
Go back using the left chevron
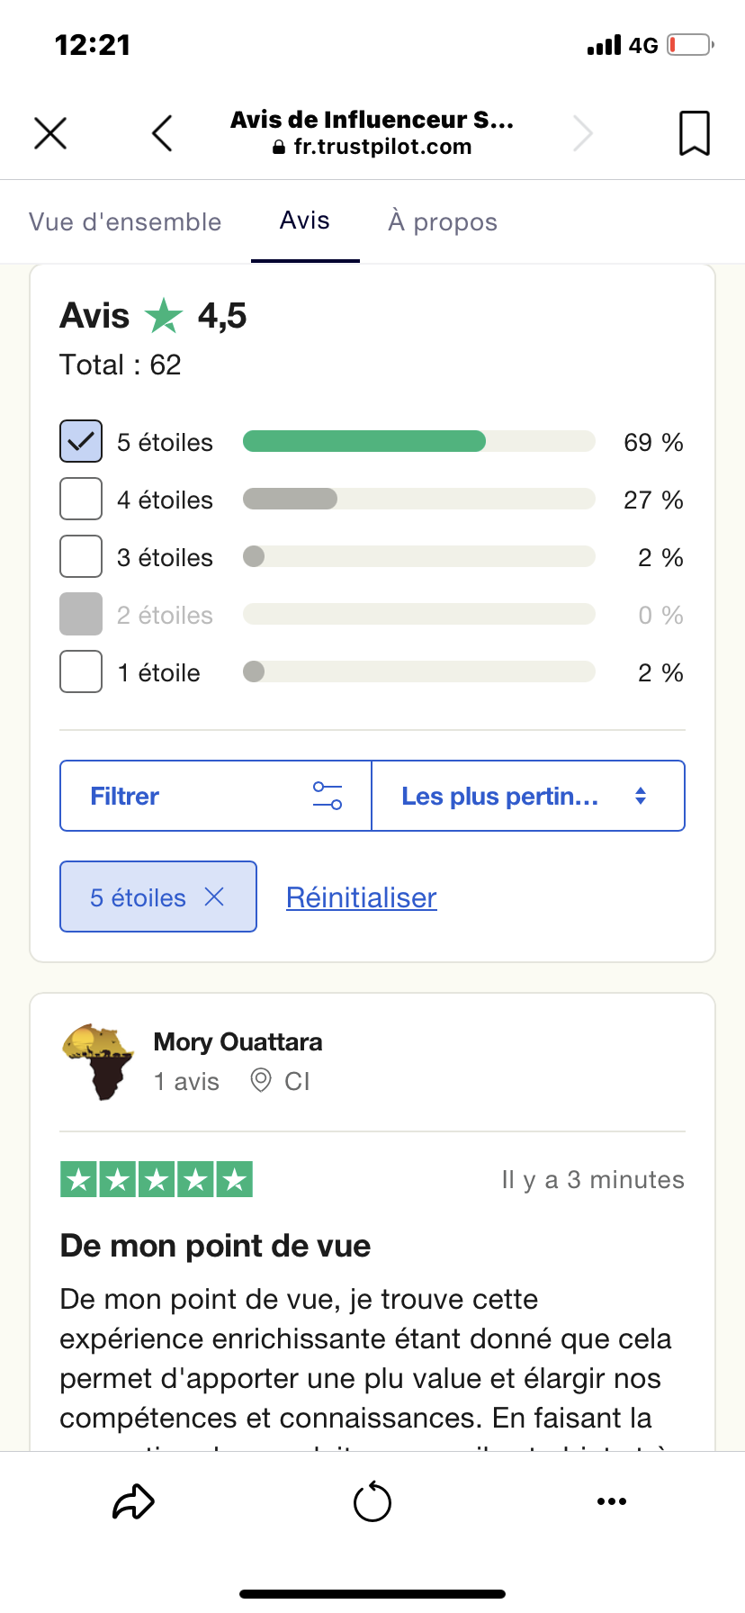click(x=162, y=133)
